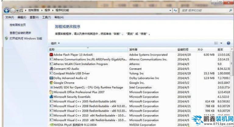Viewport: 234px width, 127px height.
Task: Click the 程序和功能 breadcrumb segment
Action: pyautogui.click(x=62, y=10)
